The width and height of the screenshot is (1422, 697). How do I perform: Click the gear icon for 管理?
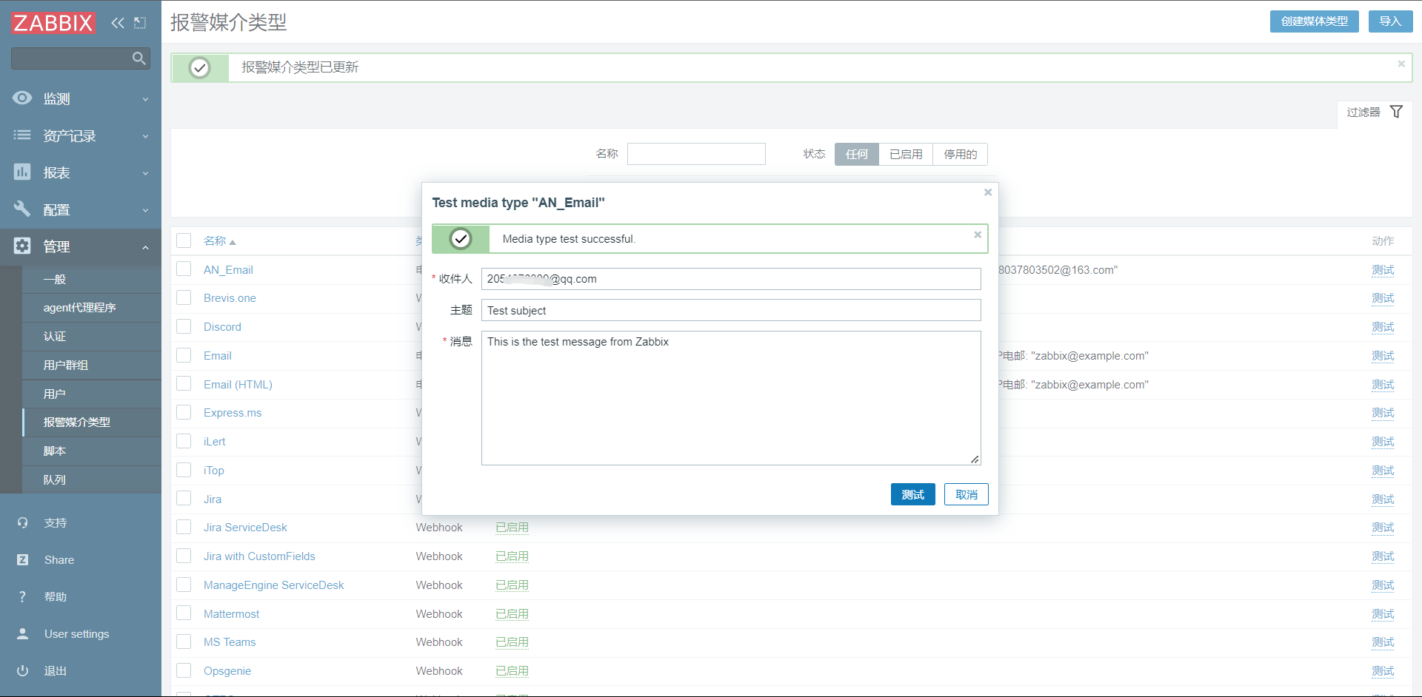[x=22, y=246]
